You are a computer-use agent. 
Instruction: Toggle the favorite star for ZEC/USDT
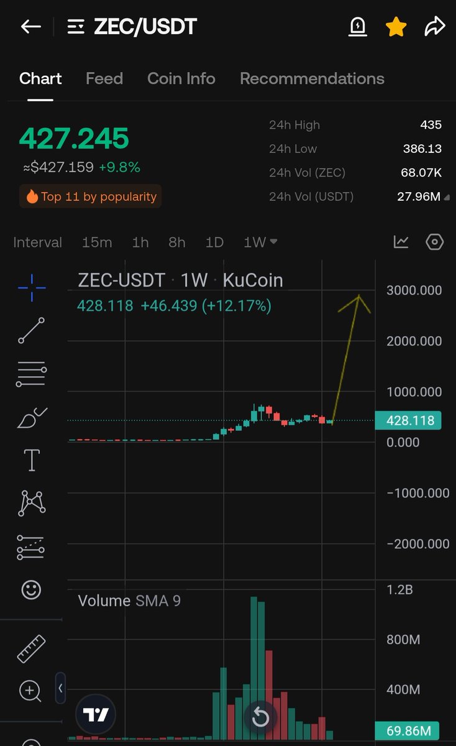pos(396,26)
